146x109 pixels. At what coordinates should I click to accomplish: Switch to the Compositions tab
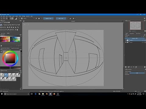[132, 33]
